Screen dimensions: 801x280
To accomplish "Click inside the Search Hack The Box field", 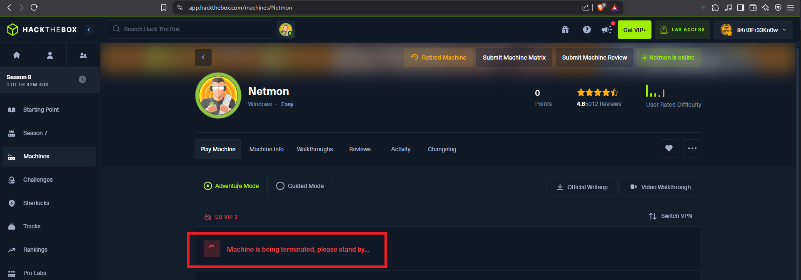I will (x=190, y=29).
